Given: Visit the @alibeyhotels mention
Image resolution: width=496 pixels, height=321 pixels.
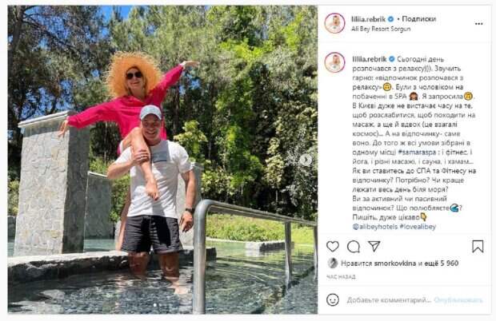Looking at the screenshot, I should coord(375,227).
